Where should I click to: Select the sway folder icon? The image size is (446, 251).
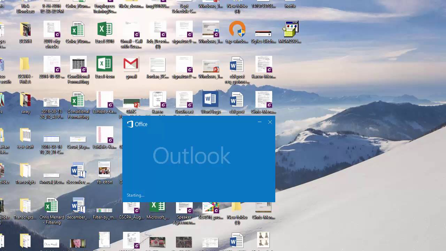(x=25, y=99)
